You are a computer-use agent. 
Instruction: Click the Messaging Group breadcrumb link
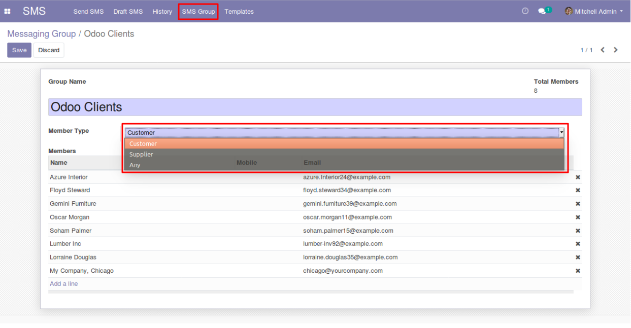click(x=41, y=34)
